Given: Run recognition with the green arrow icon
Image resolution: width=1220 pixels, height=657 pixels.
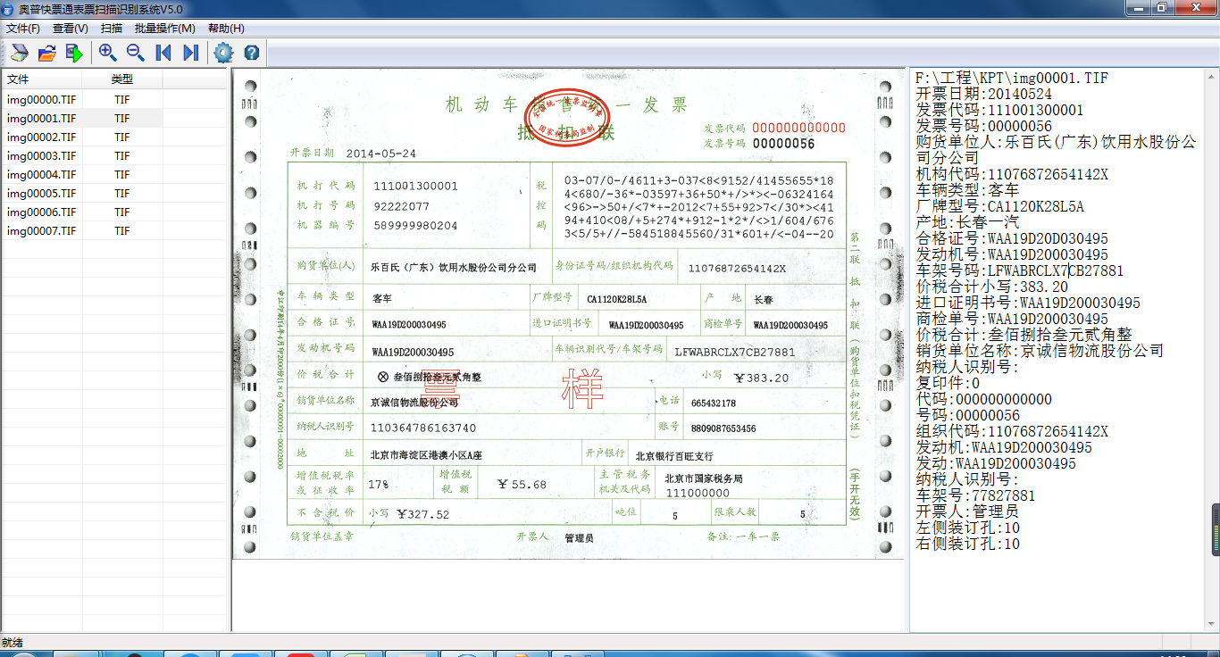Looking at the screenshot, I should coord(74,53).
